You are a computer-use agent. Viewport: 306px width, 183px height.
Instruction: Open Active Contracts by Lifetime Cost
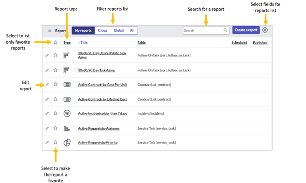102,99
